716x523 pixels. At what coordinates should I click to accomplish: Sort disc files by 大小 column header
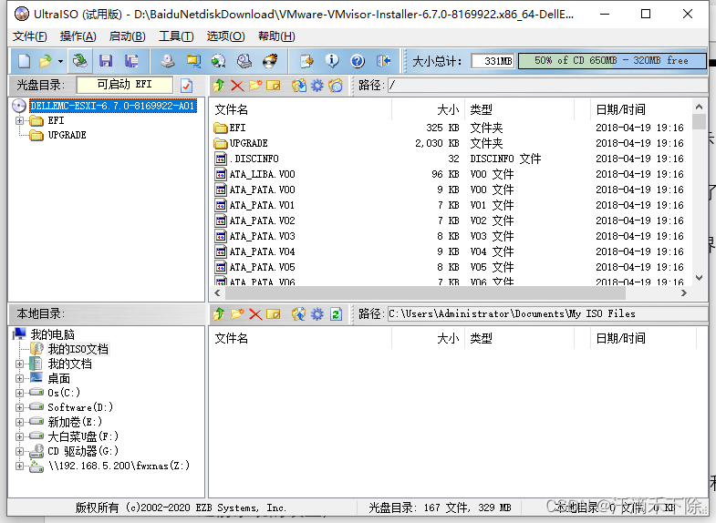(x=429, y=110)
